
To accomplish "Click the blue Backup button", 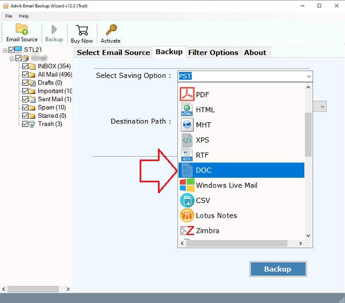I will click(x=277, y=269).
